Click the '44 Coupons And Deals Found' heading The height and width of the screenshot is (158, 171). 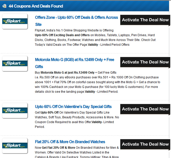click(36, 6)
